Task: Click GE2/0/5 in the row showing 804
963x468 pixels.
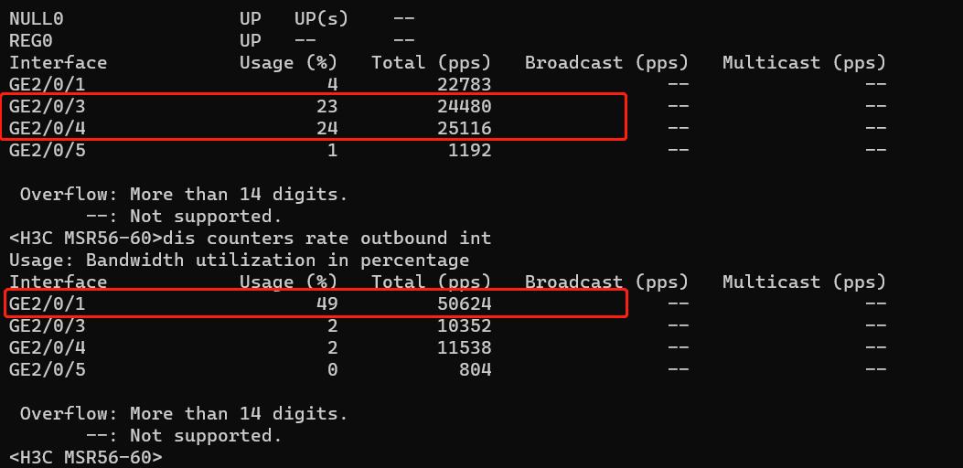Action: tap(48, 369)
